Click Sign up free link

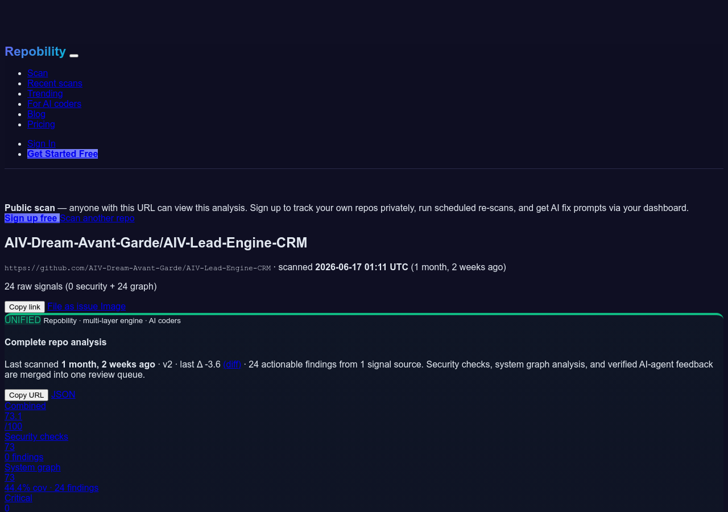32,218
